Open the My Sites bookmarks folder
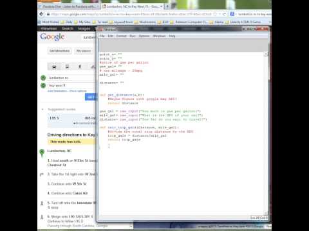Viewport: 309px width, 231px height. (x=82, y=22)
